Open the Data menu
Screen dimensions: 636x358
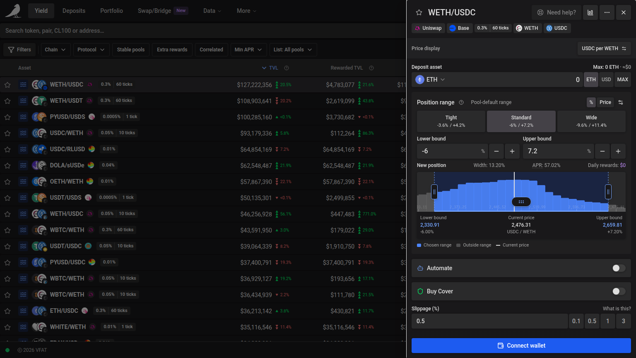tap(212, 11)
